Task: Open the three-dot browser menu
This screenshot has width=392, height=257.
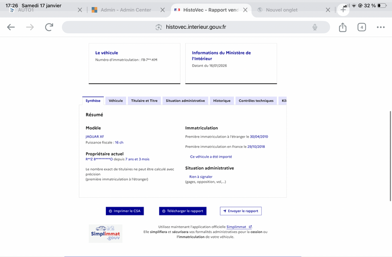Action: tap(381, 27)
